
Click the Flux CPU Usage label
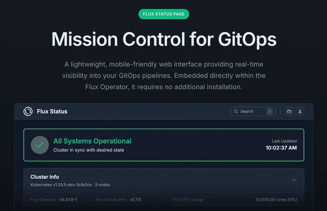pos(188,200)
